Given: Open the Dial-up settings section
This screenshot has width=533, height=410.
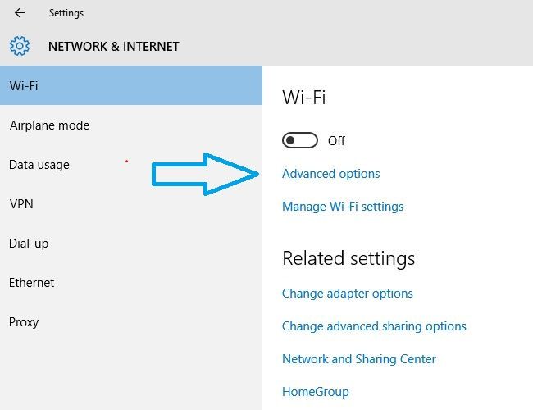Looking at the screenshot, I should click(x=30, y=244).
